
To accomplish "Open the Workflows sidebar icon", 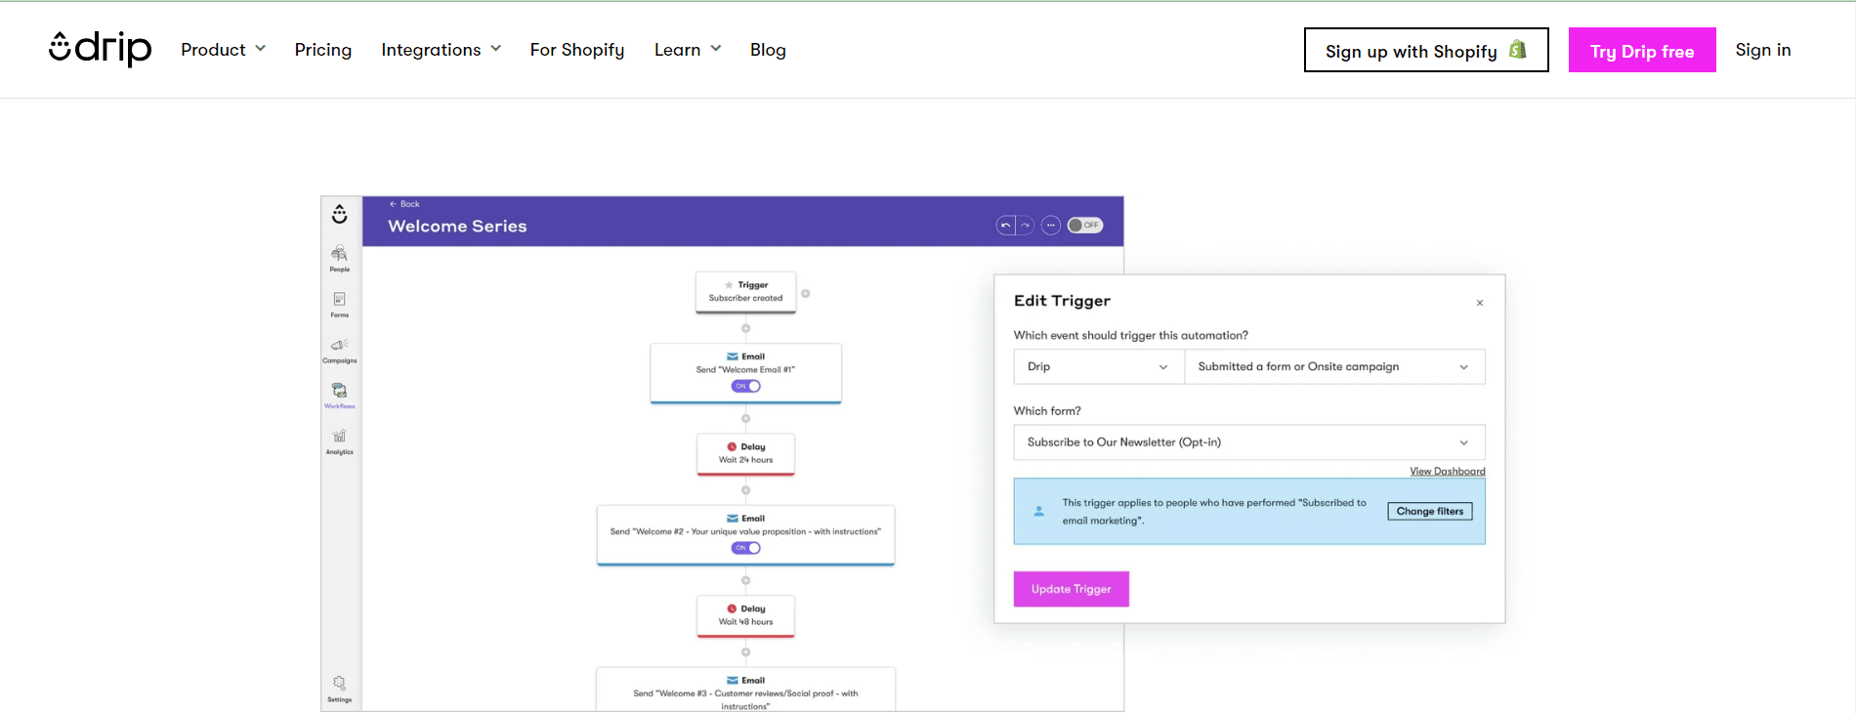I will point(339,395).
